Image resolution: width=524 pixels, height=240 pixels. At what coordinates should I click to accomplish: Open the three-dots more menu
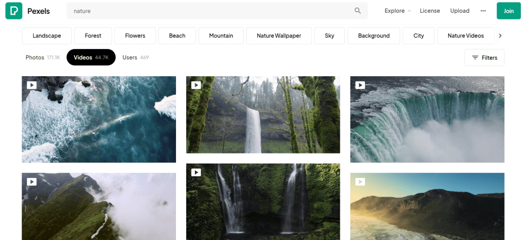(x=483, y=11)
